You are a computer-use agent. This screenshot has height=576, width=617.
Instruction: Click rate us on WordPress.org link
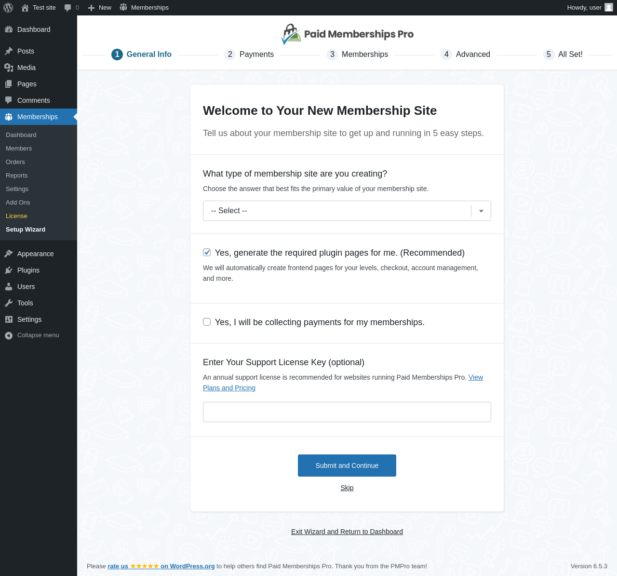coord(161,566)
